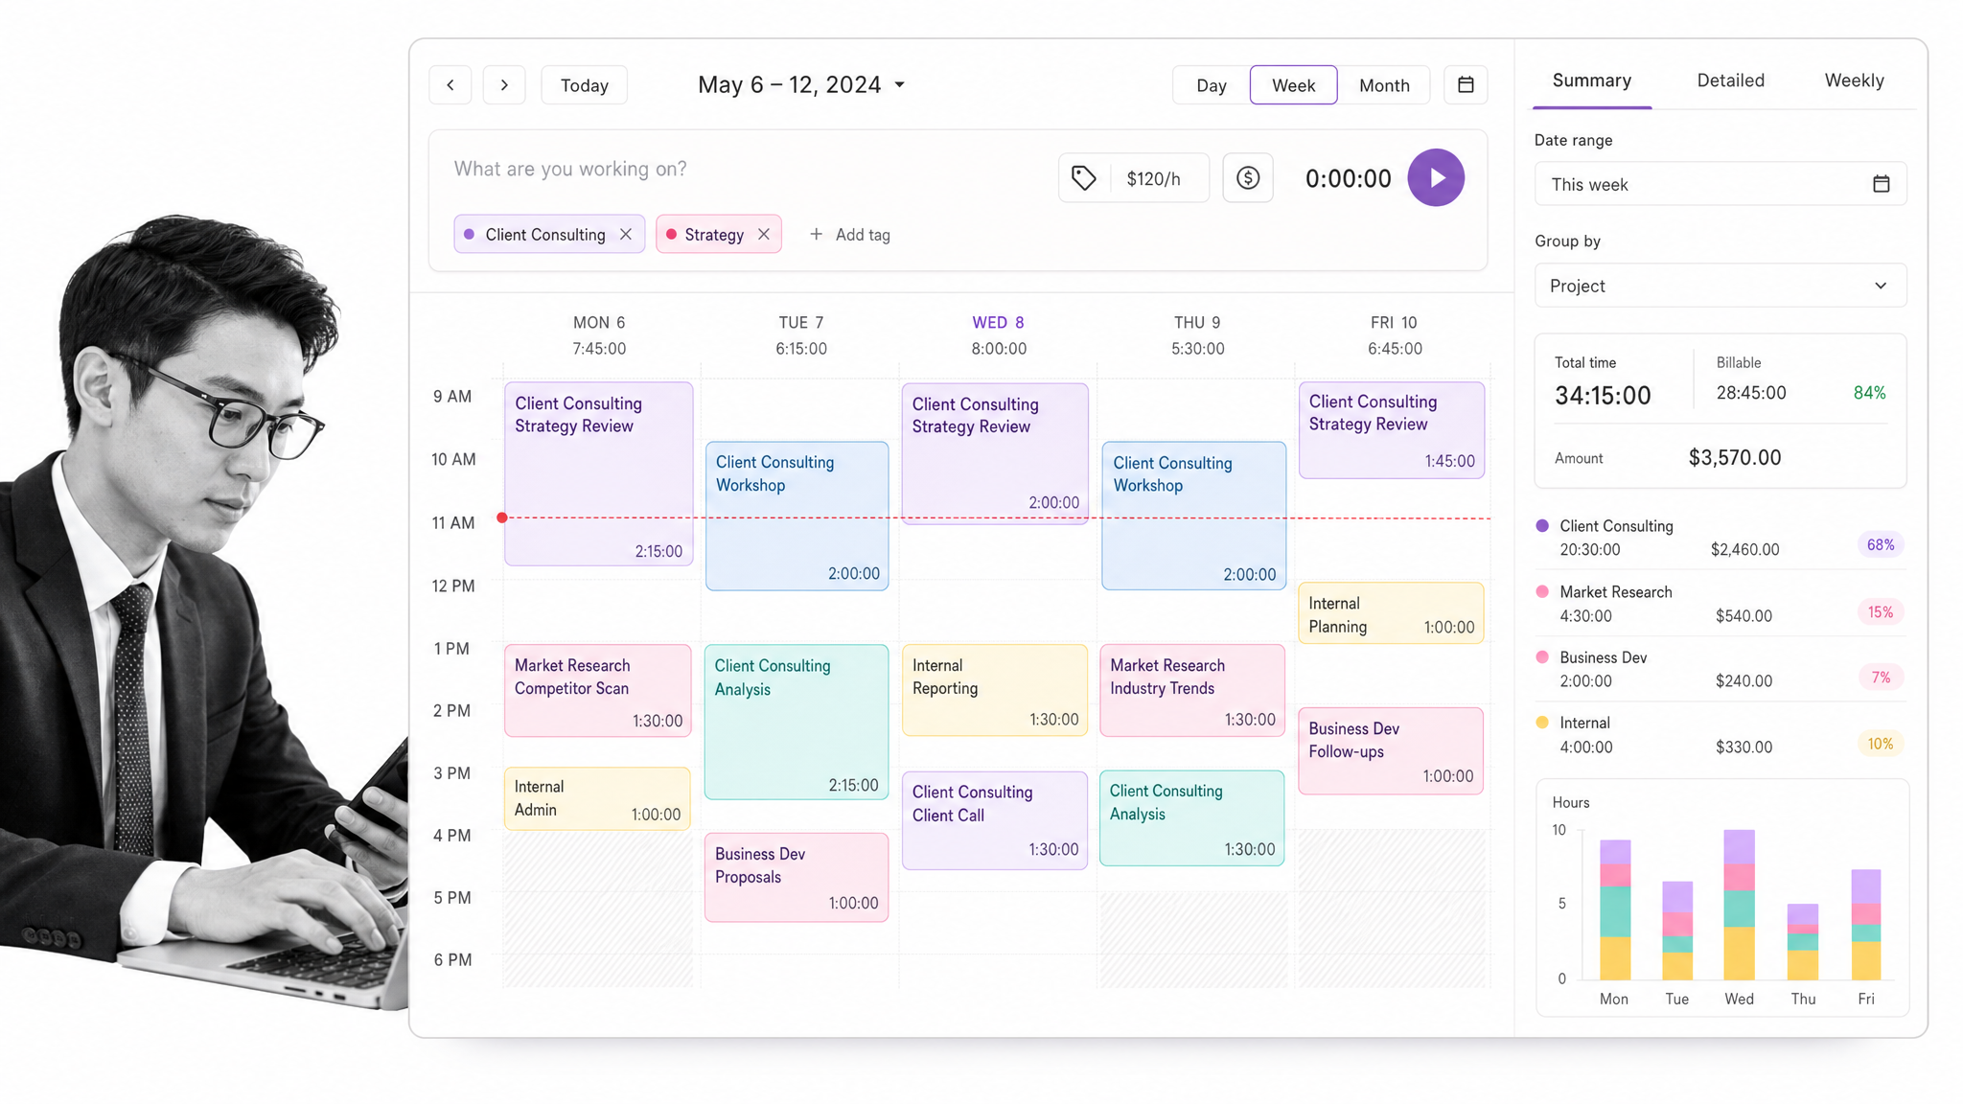The width and height of the screenshot is (1963, 1104).
Task: Switch to Week view
Action: (1293, 85)
